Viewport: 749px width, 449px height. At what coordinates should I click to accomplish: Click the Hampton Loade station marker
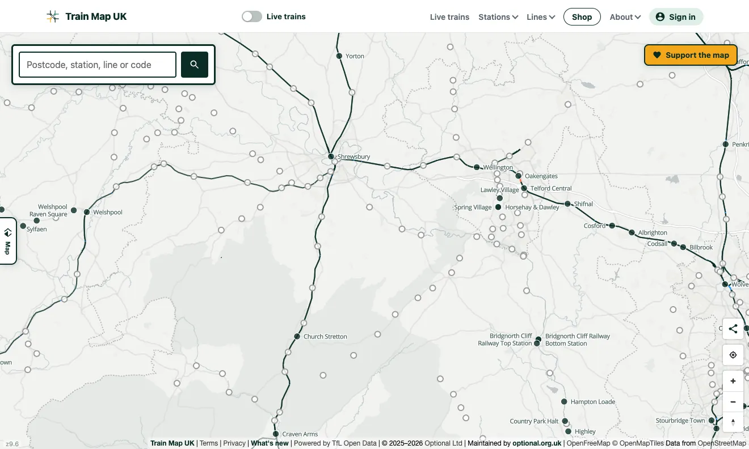point(564,402)
